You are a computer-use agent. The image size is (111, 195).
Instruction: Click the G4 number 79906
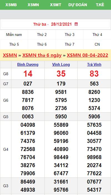28,173
